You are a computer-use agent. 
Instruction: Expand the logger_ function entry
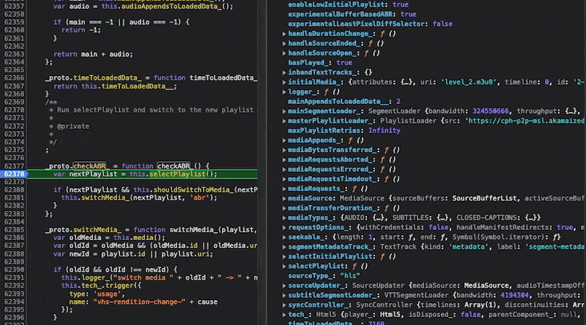pyautogui.click(x=284, y=92)
